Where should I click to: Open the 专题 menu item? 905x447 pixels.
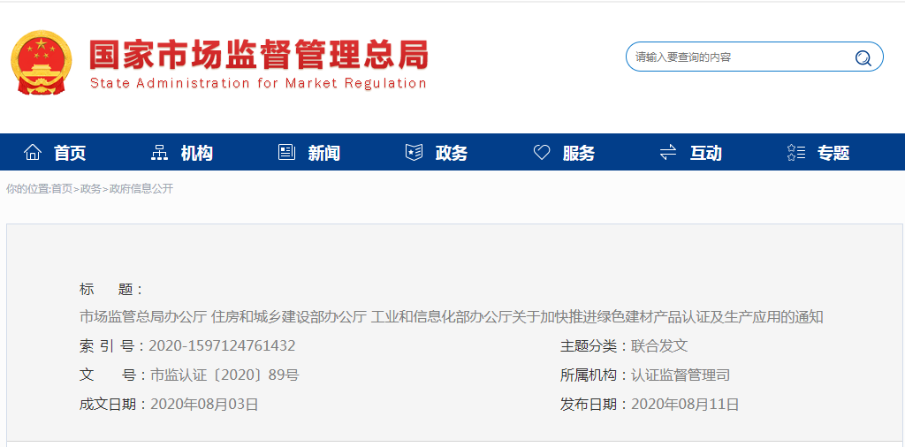coord(833,153)
